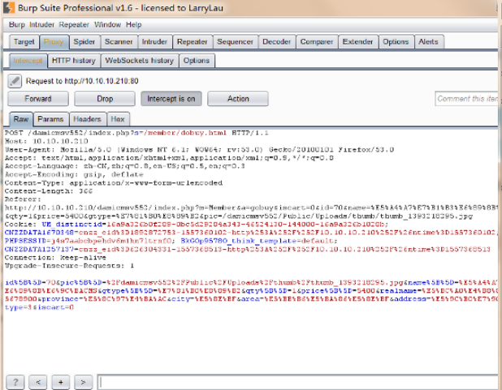
Task: Switch to the Params view tab
Action: (x=50, y=119)
